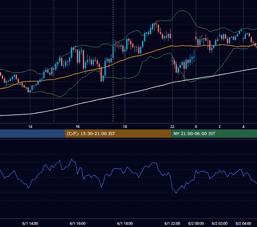Click the blue session bar before London
This screenshot has height=227, width=257.
(x=33, y=134)
